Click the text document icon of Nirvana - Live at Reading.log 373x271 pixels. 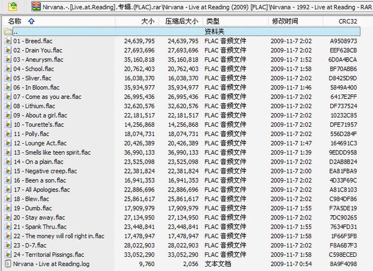(x=8, y=264)
